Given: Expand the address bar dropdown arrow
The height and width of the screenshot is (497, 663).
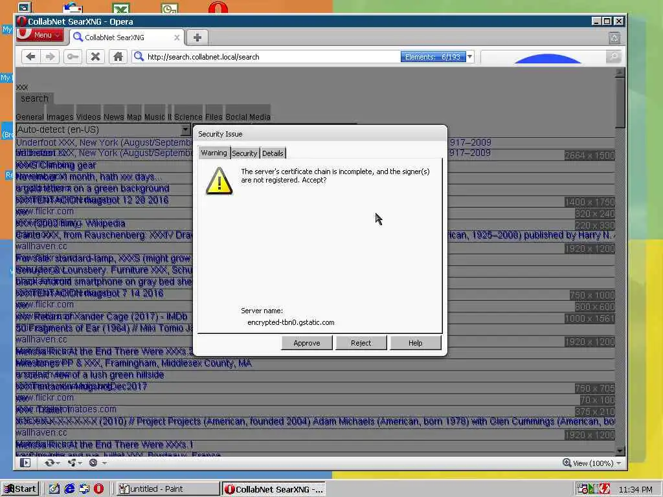Looking at the screenshot, I should (x=470, y=57).
